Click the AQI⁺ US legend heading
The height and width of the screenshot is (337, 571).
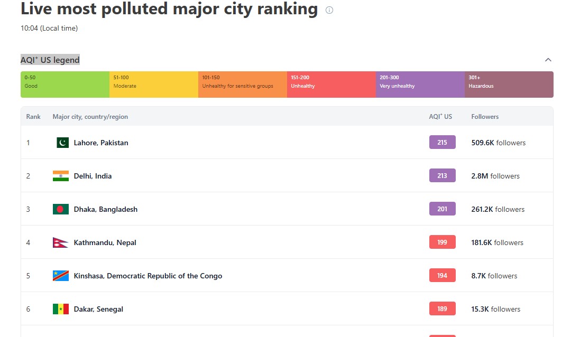coord(50,60)
